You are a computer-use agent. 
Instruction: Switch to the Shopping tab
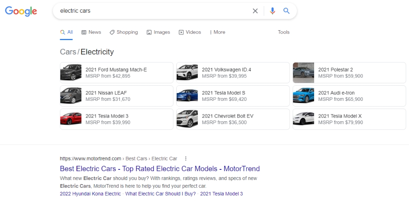pyautogui.click(x=124, y=32)
